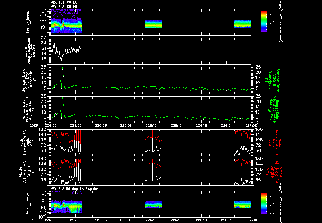Click the "VEx ELS 85 deg PA Regular" title
Image resolution: width=322 pixels, height=223 pixels.
click(x=74, y=189)
